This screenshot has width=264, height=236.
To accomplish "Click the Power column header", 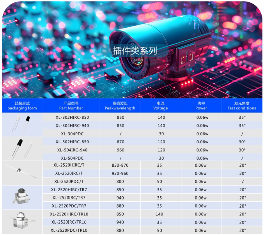I will coord(202,106).
